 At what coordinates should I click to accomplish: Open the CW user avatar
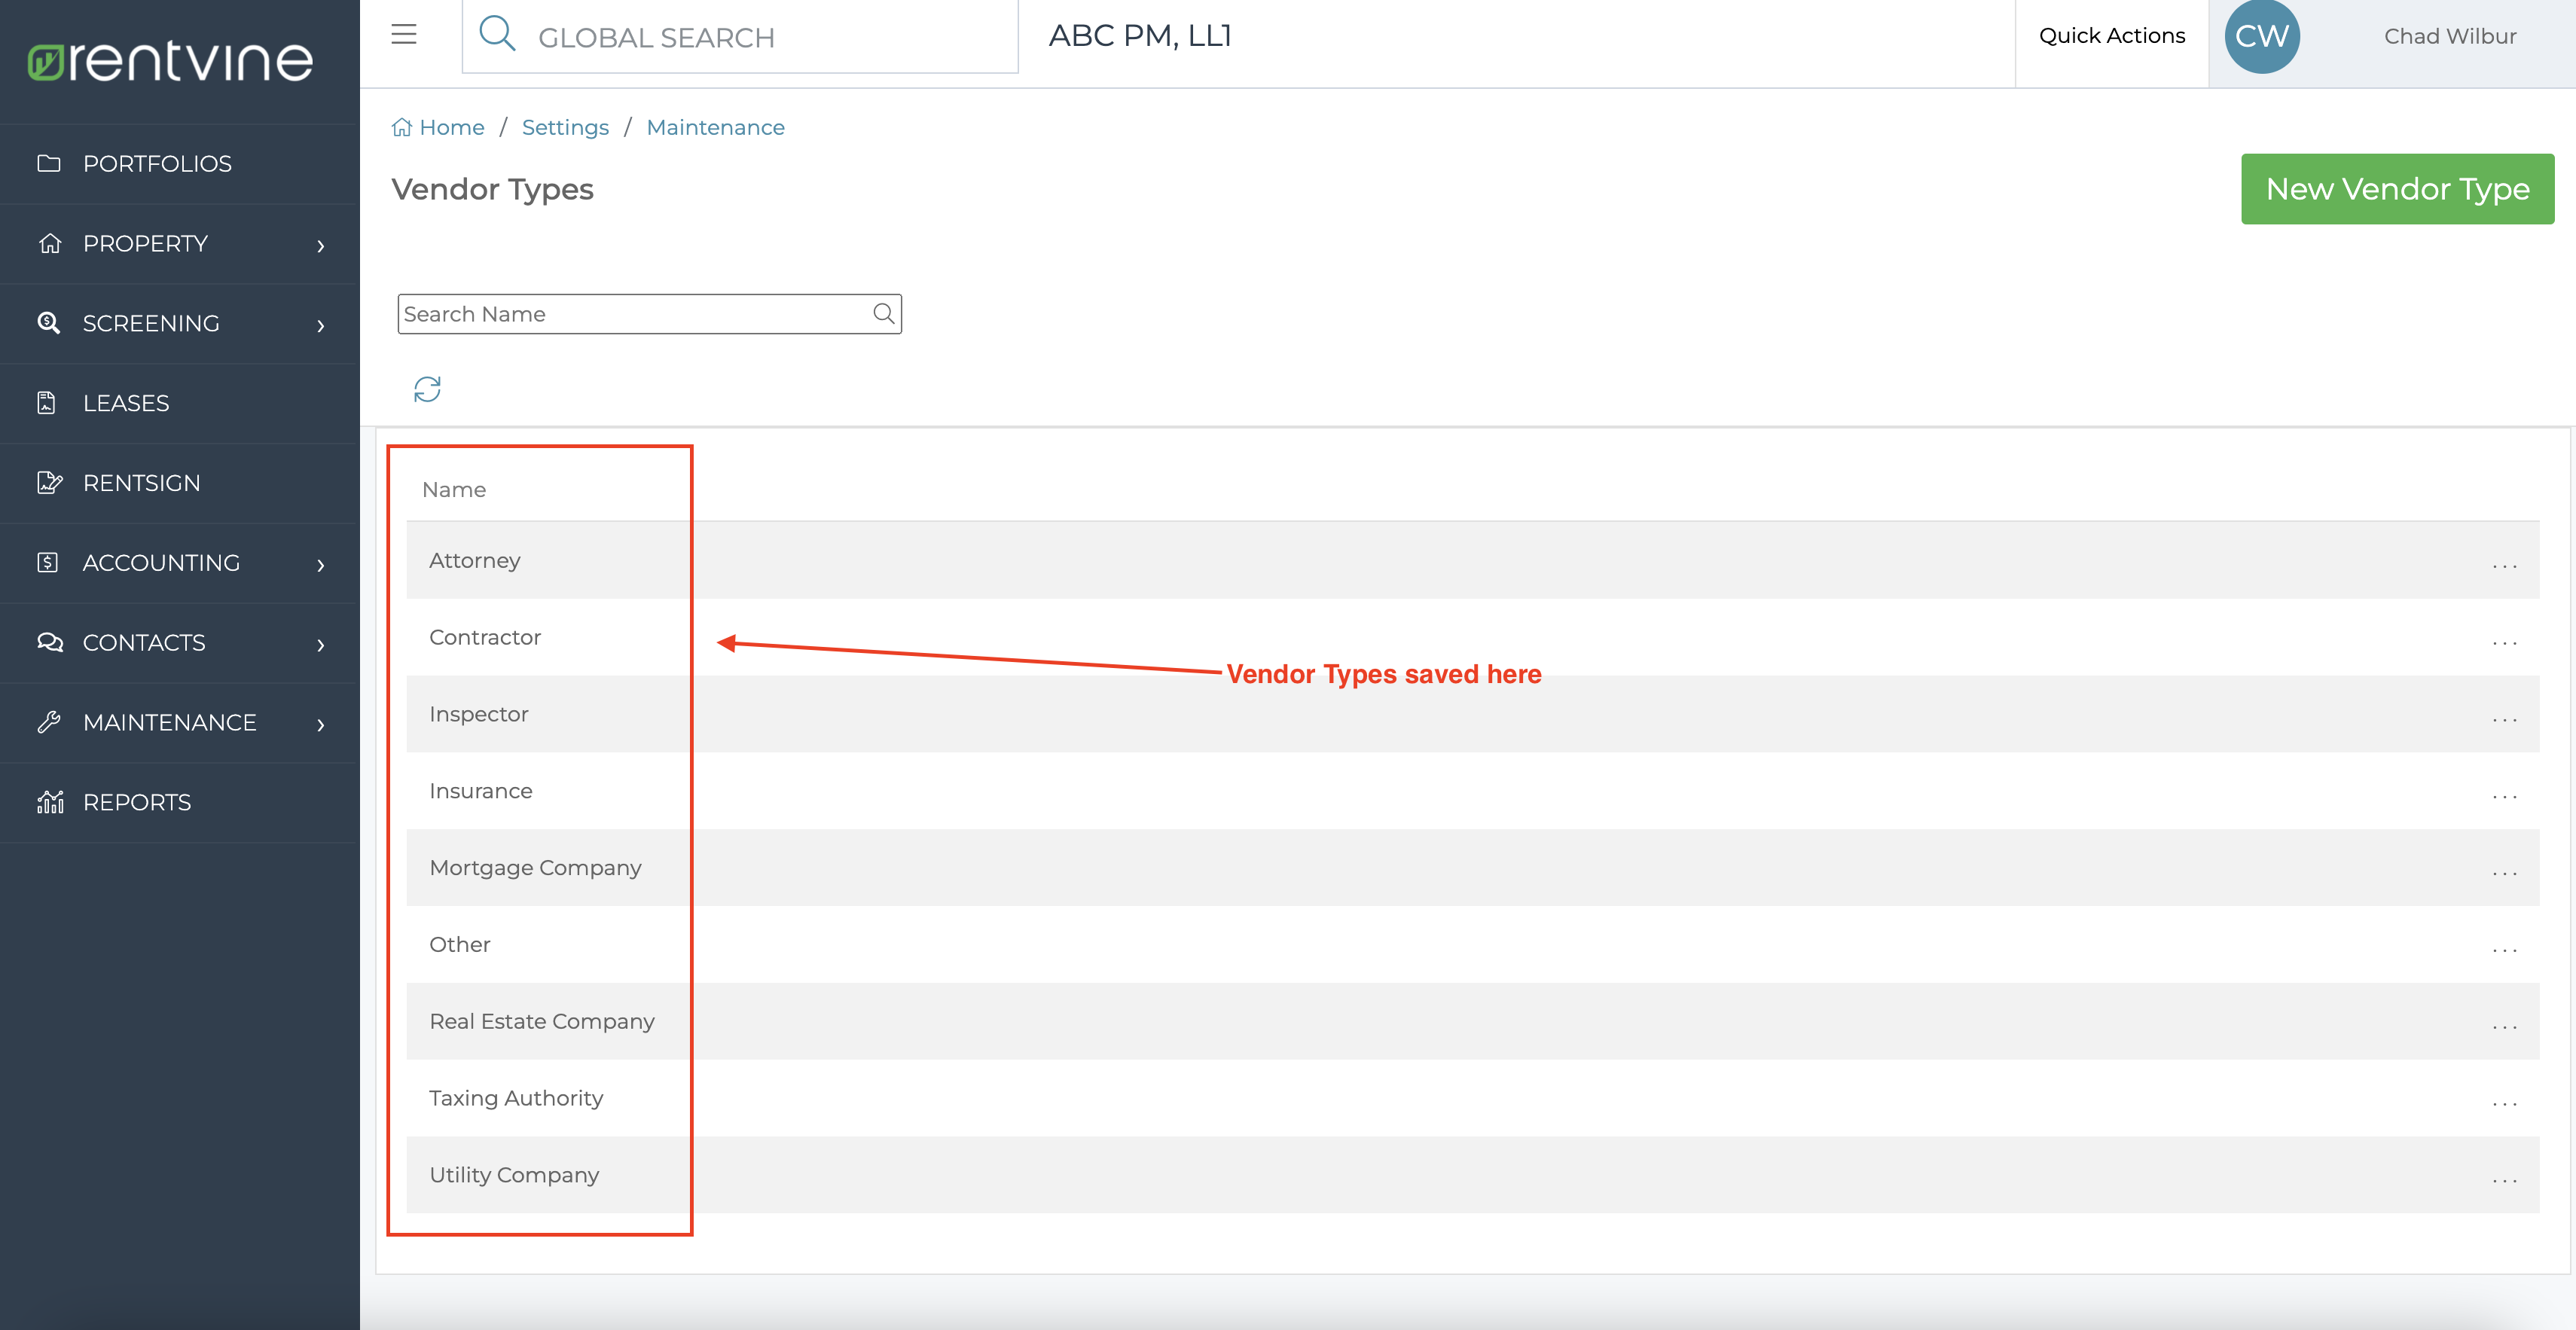tap(2261, 35)
